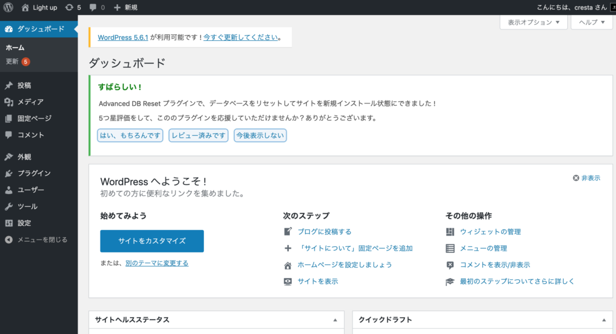This screenshot has height=334, width=616.
Task: Click the menu list icon beside メニューの管理
Action: point(450,249)
